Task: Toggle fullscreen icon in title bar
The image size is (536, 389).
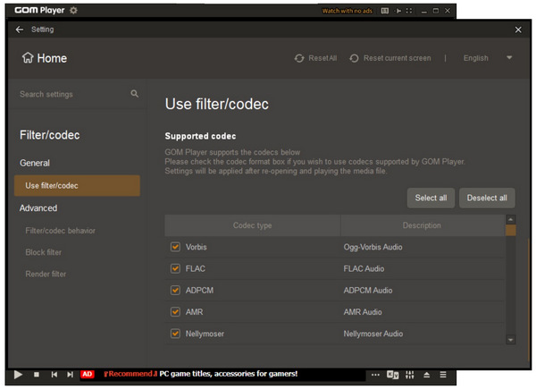Action: [409, 11]
